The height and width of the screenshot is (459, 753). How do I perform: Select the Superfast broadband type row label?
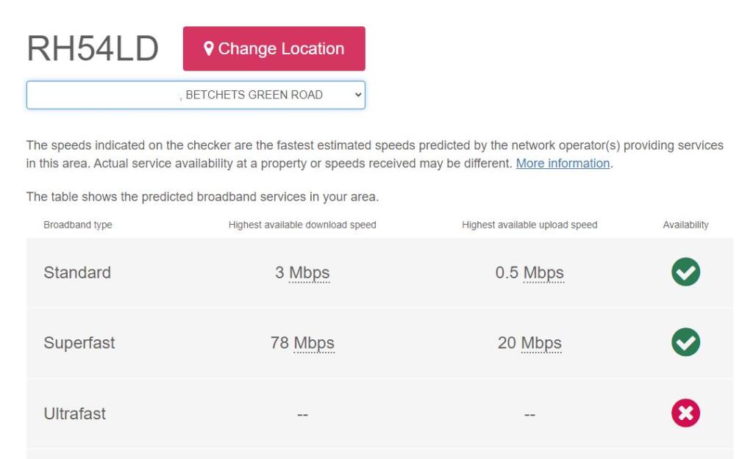[x=79, y=343]
